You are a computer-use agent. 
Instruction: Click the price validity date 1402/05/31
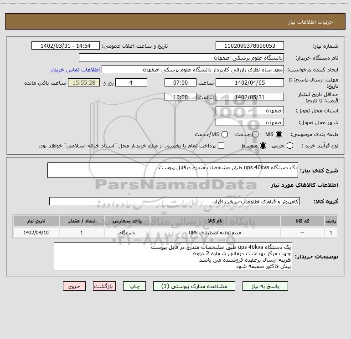pos(250,97)
